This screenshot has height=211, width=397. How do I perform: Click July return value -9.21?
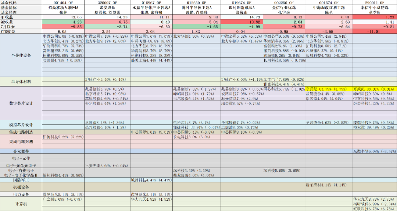pos(390,26)
